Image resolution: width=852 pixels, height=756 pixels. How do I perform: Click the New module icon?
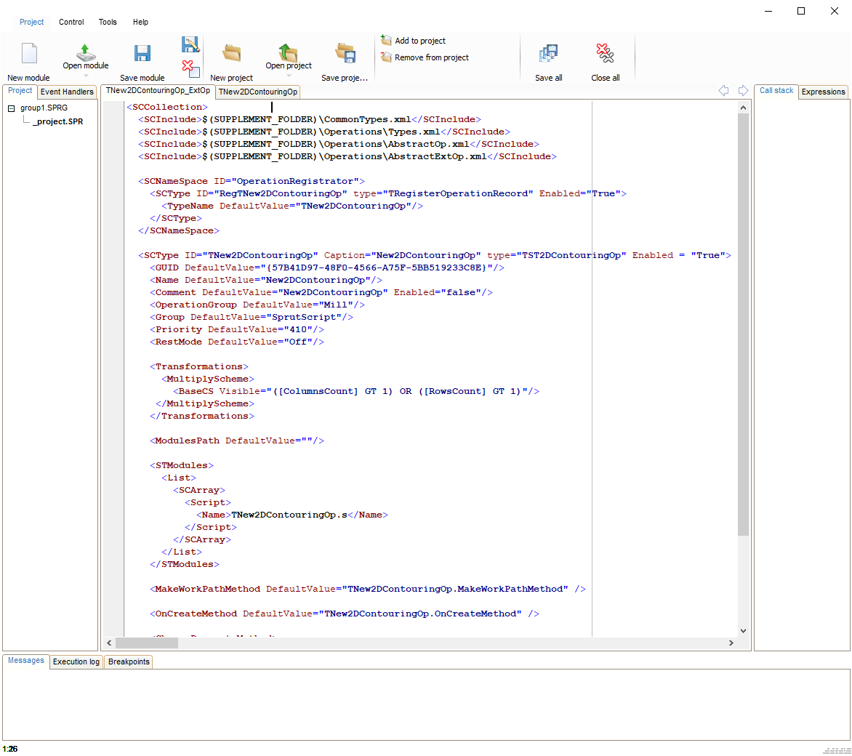(29, 54)
